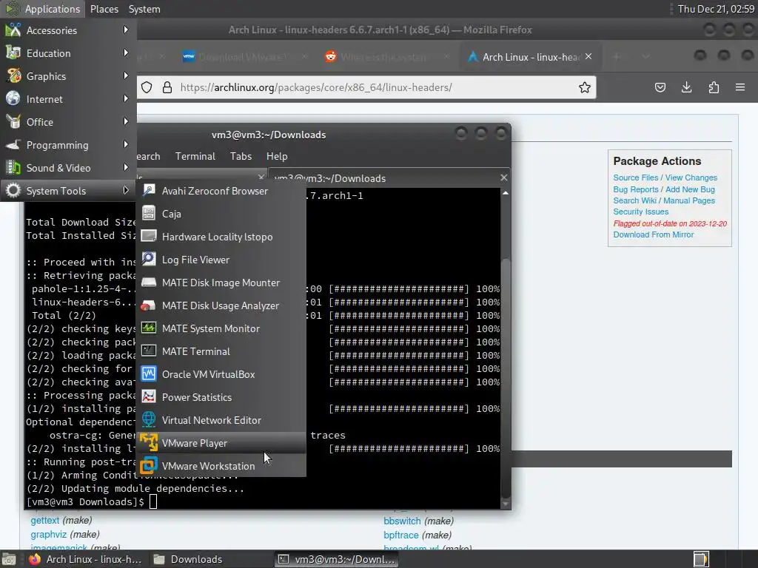Click the Security Issues link
The image size is (758, 568).
pos(641,212)
